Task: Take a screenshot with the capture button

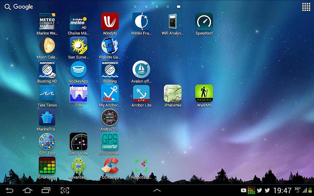Action: (65, 190)
